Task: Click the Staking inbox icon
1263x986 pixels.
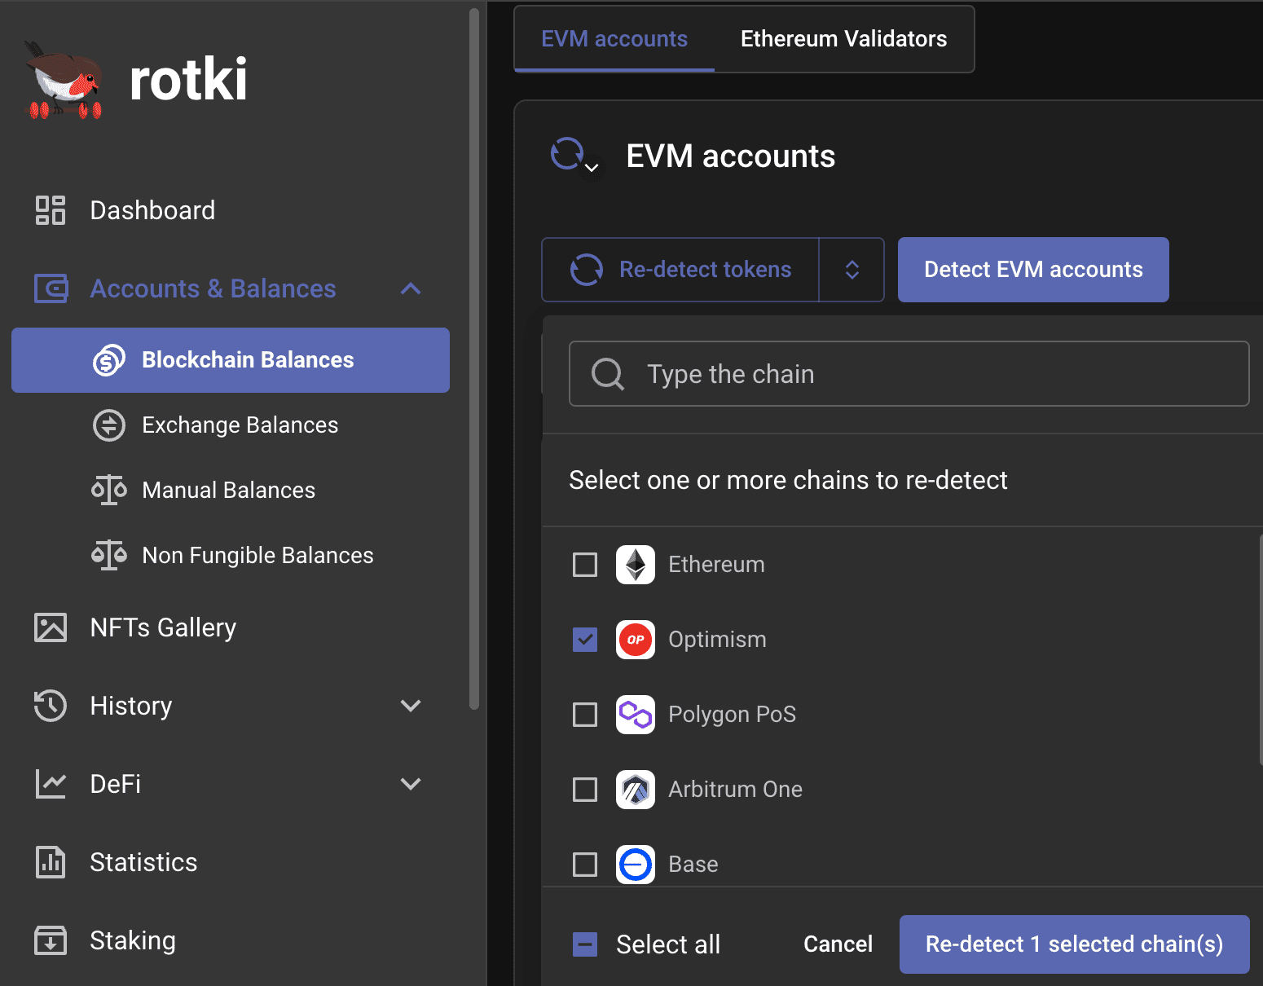Action: [51, 940]
